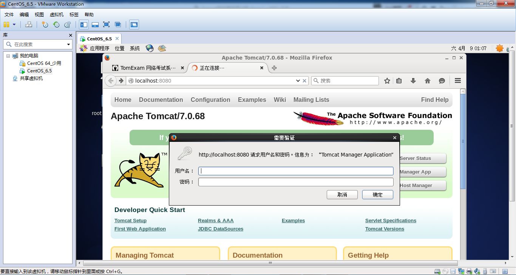Click the Send Ctrl+Alt+Del toolbar icon
The image size is (516, 275).
click(29, 25)
